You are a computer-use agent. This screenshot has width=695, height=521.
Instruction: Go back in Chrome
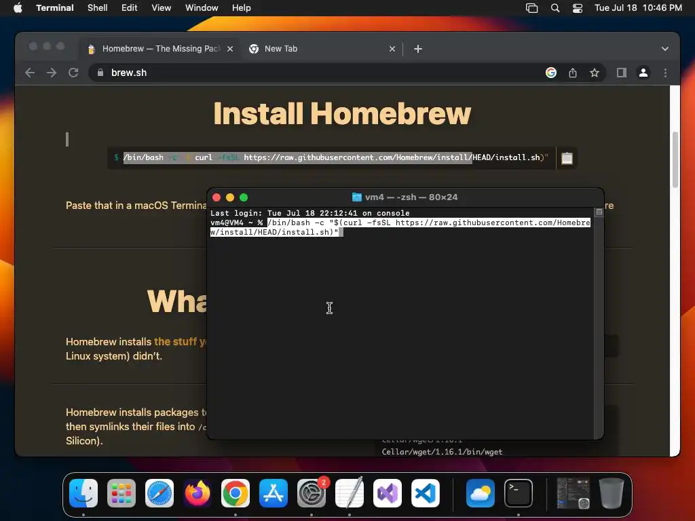tap(30, 73)
